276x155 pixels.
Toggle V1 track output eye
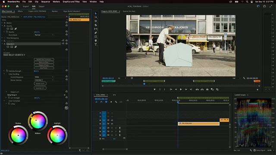point(112,124)
